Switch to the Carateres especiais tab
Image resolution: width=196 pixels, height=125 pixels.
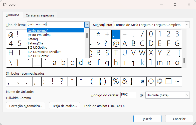pos(40,15)
